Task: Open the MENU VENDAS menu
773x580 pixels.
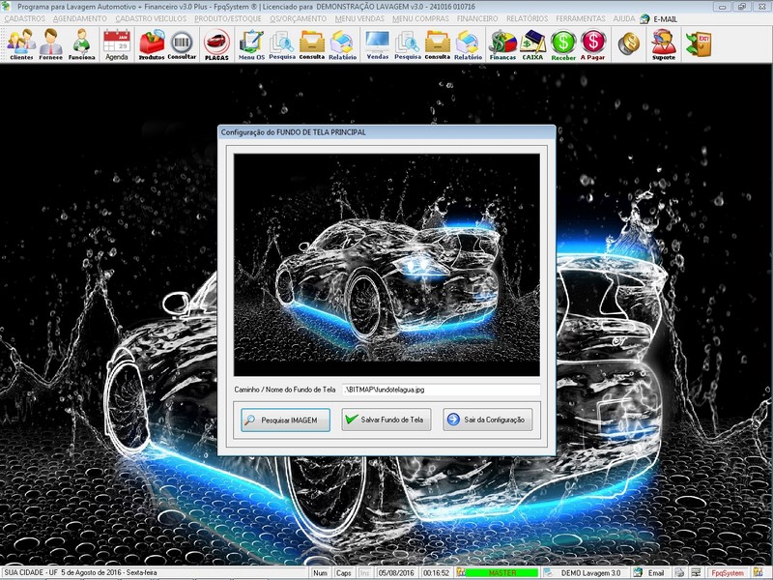Action: point(359,18)
